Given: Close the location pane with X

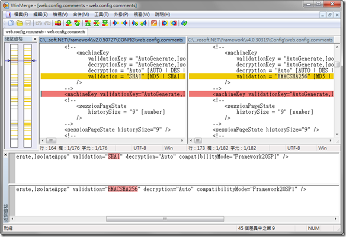Looking at the screenshot, I should pos(35,39).
